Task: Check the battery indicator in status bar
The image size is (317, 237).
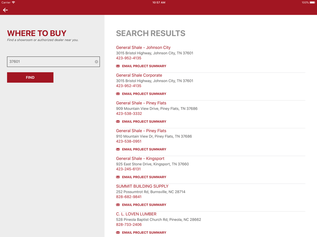Action: point(313,3)
